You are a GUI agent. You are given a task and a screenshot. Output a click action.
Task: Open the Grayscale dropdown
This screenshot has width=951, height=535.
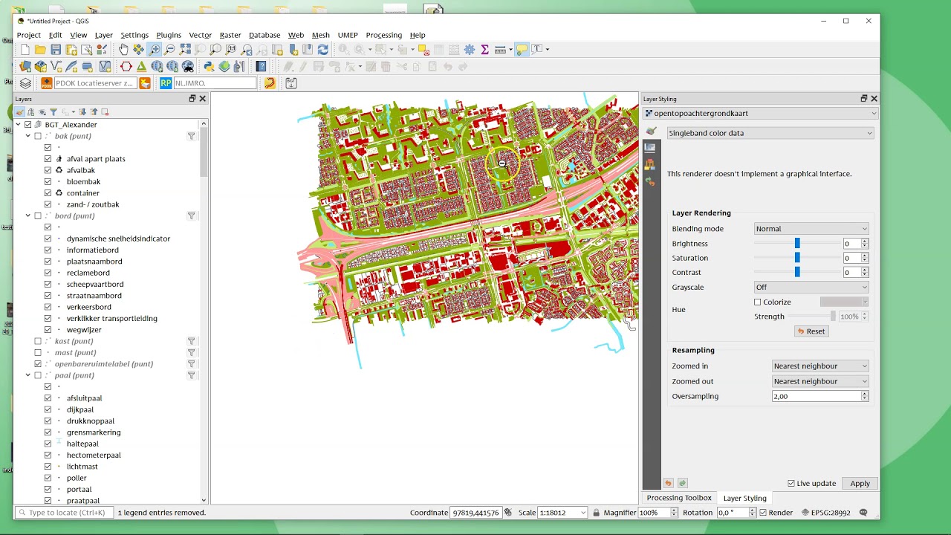(811, 287)
